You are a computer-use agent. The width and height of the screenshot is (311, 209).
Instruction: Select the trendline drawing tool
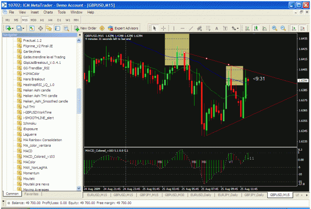pos(191,28)
